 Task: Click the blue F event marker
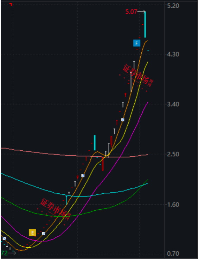pos(137,43)
